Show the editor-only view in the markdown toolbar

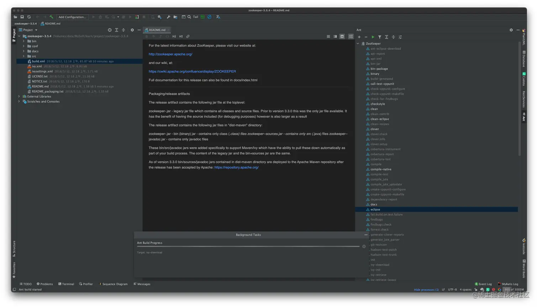328,37
